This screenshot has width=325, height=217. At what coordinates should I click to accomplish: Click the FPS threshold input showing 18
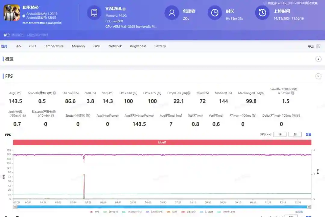click(x=280, y=134)
